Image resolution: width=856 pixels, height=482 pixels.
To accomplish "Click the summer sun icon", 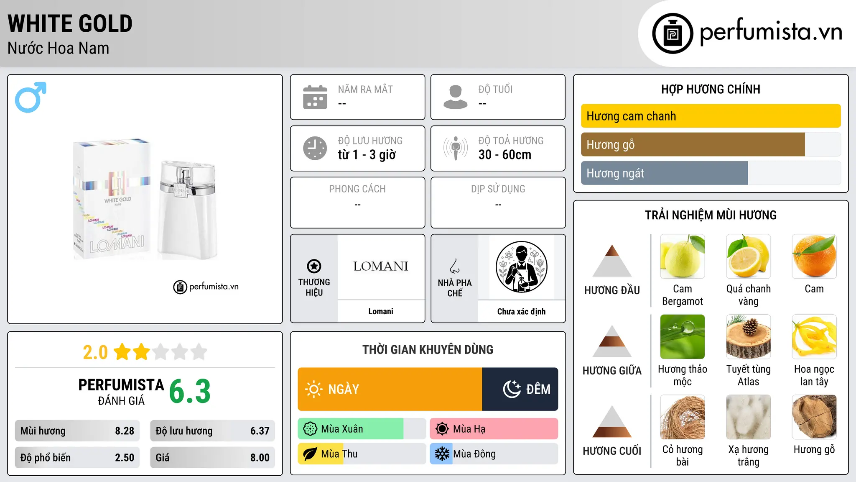I will [442, 429].
